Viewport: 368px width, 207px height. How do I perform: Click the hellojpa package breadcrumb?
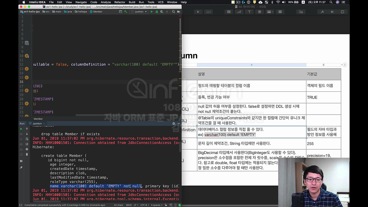[x=81, y=12]
